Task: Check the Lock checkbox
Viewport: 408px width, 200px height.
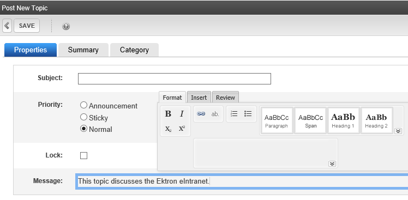Action: [x=83, y=156]
